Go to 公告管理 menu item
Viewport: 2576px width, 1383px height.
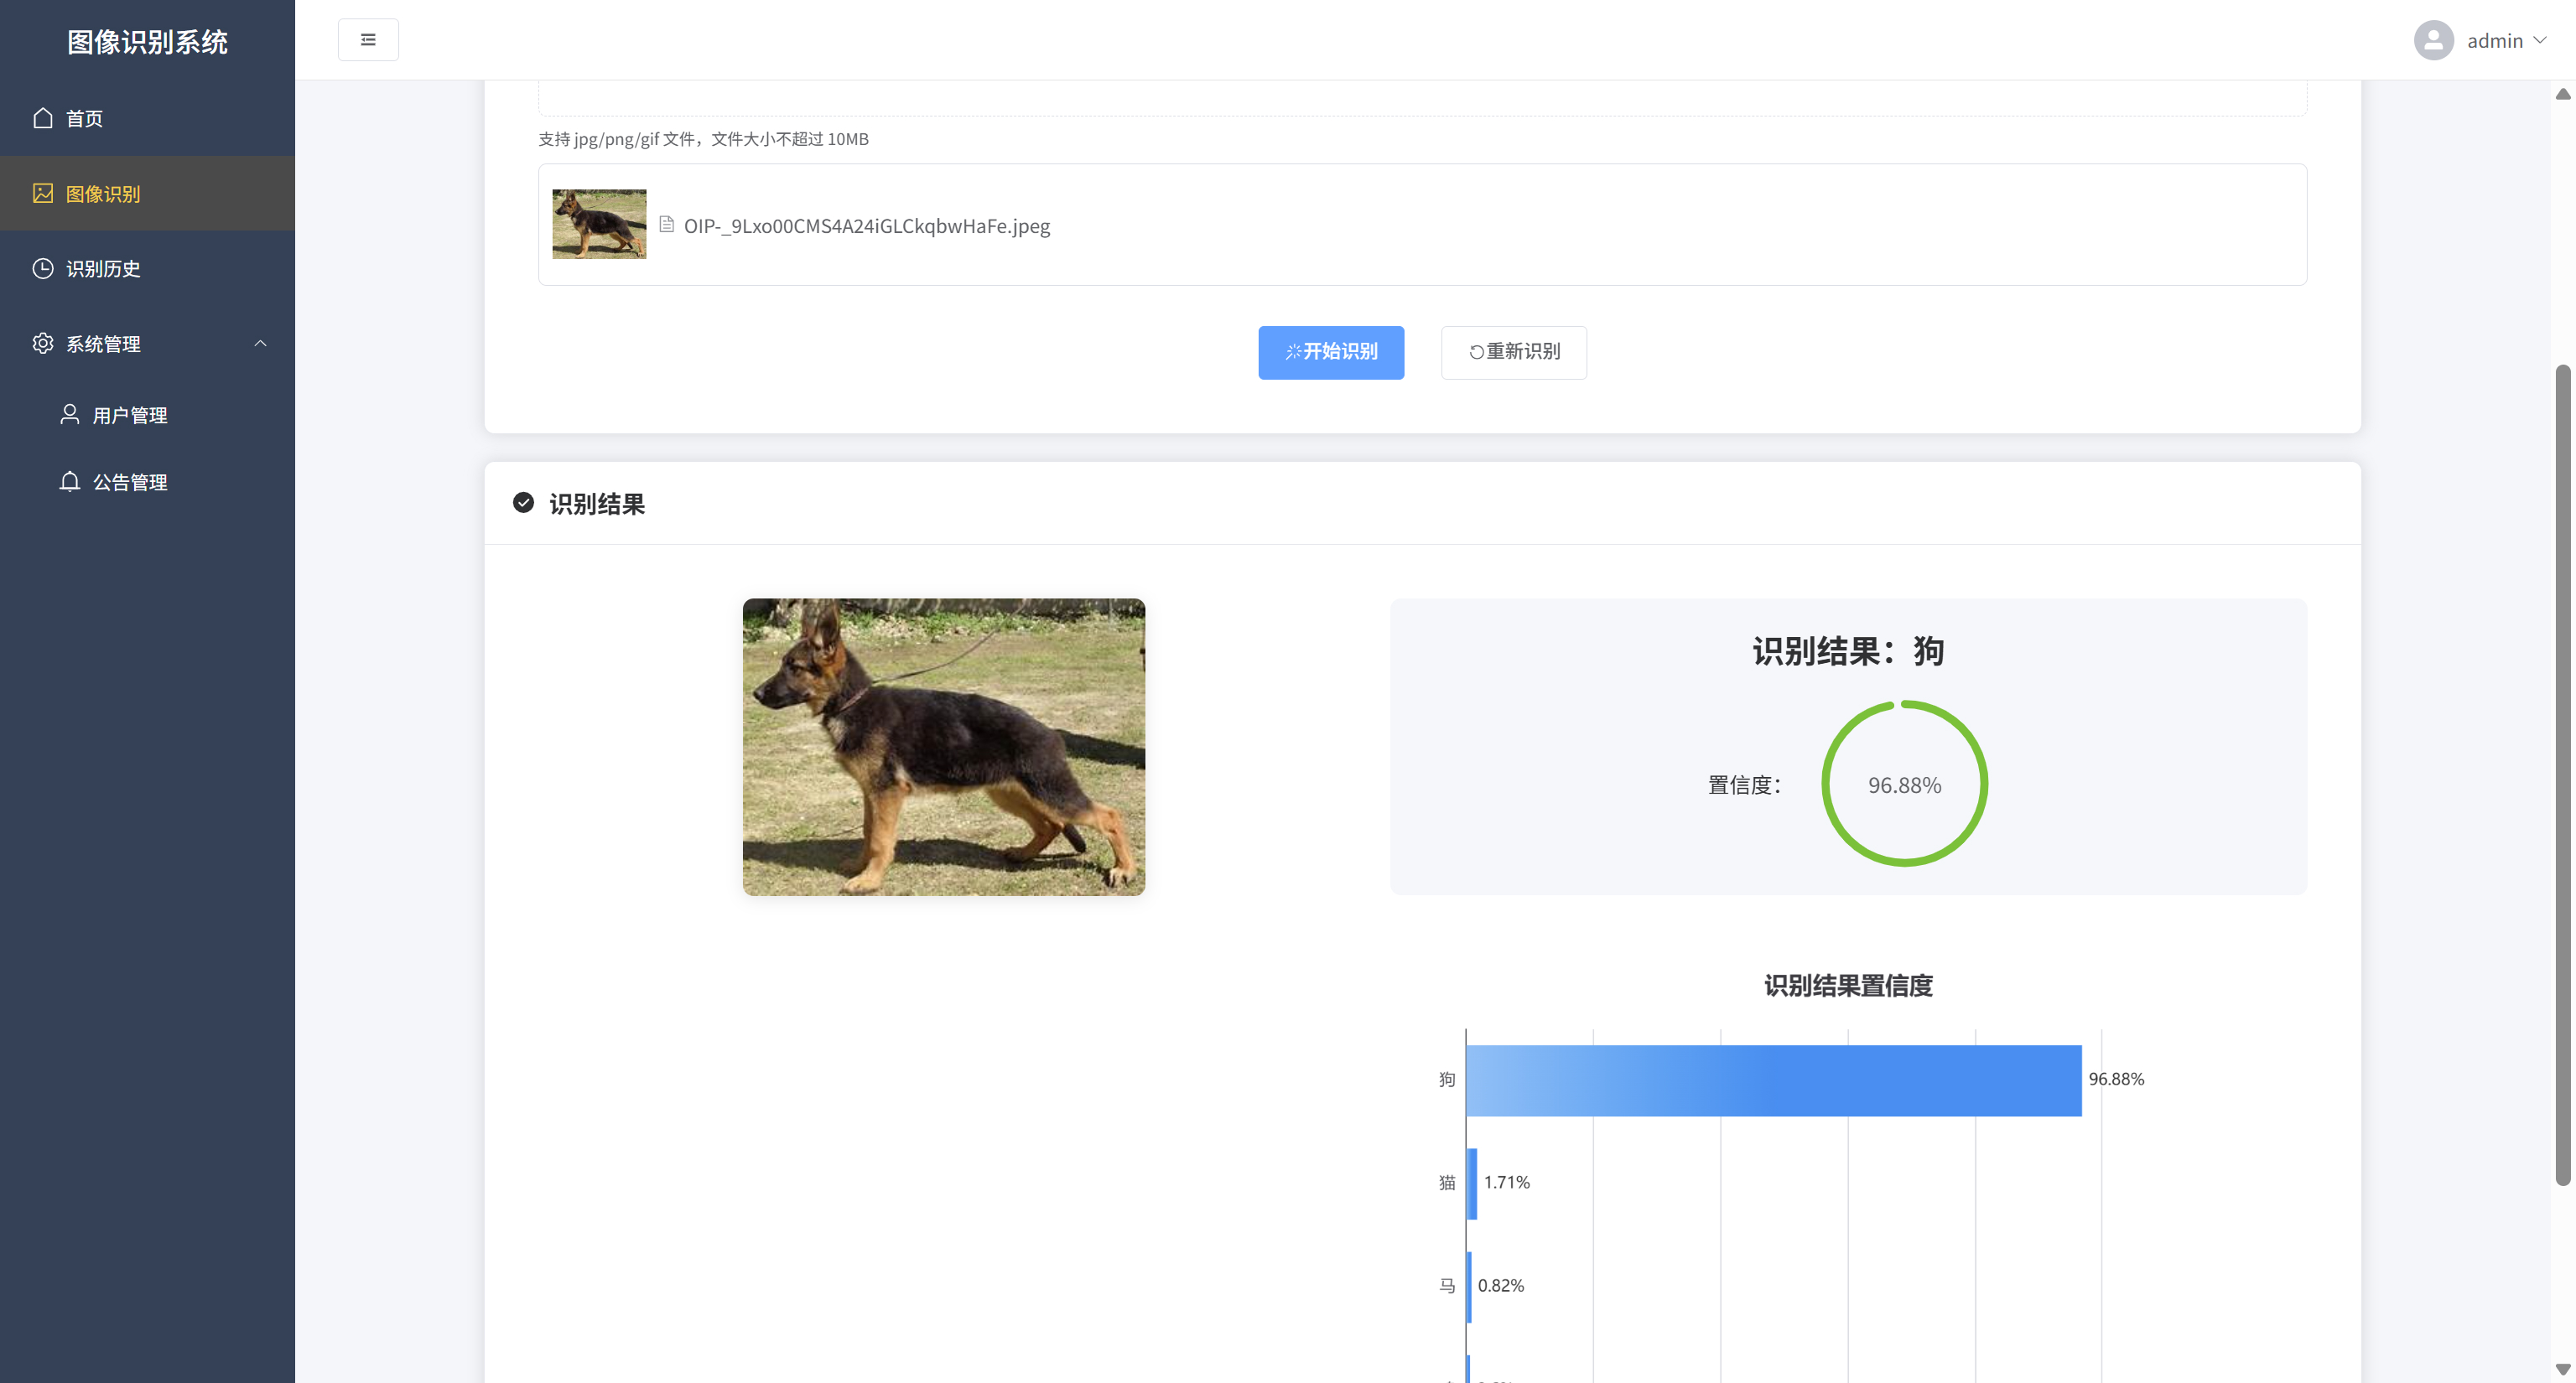coord(130,482)
